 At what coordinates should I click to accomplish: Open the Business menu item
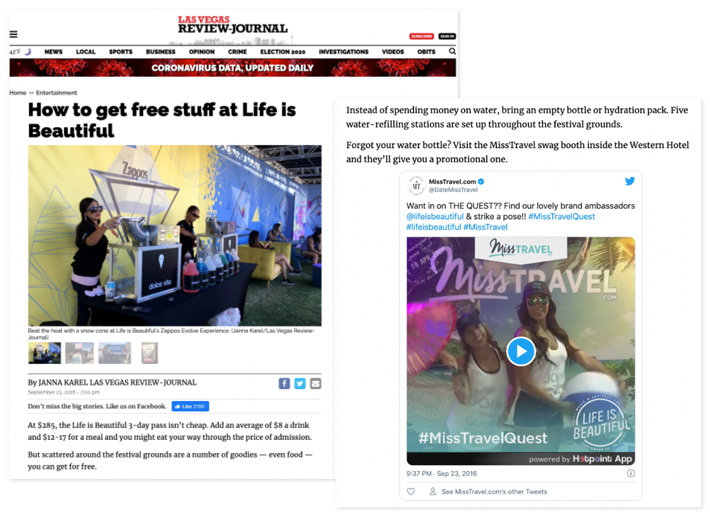click(161, 52)
